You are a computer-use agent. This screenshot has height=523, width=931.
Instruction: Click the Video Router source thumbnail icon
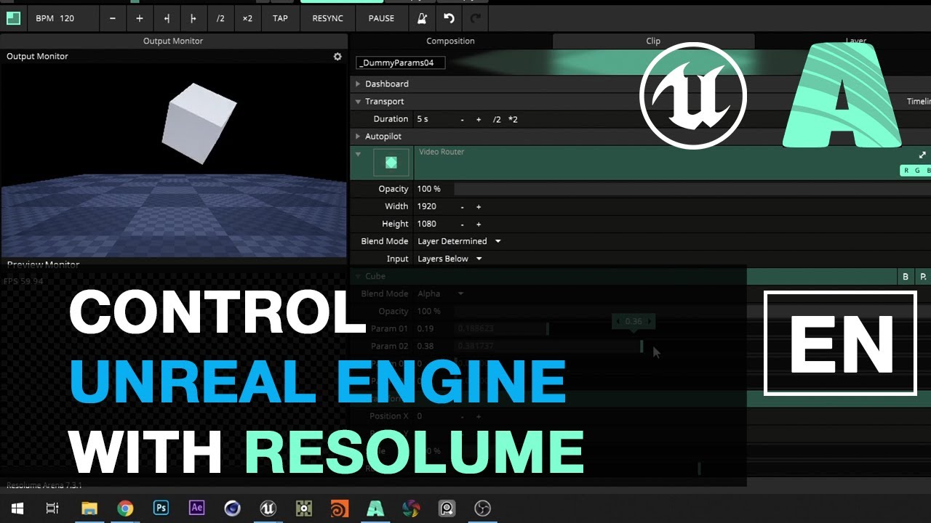(391, 163)
